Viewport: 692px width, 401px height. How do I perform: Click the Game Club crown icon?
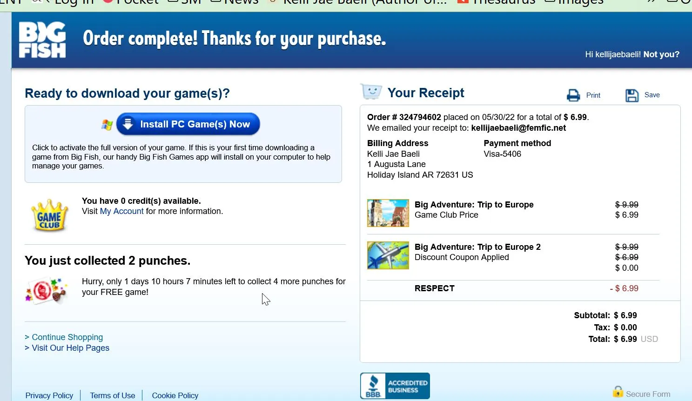click(x=50, y=215)
